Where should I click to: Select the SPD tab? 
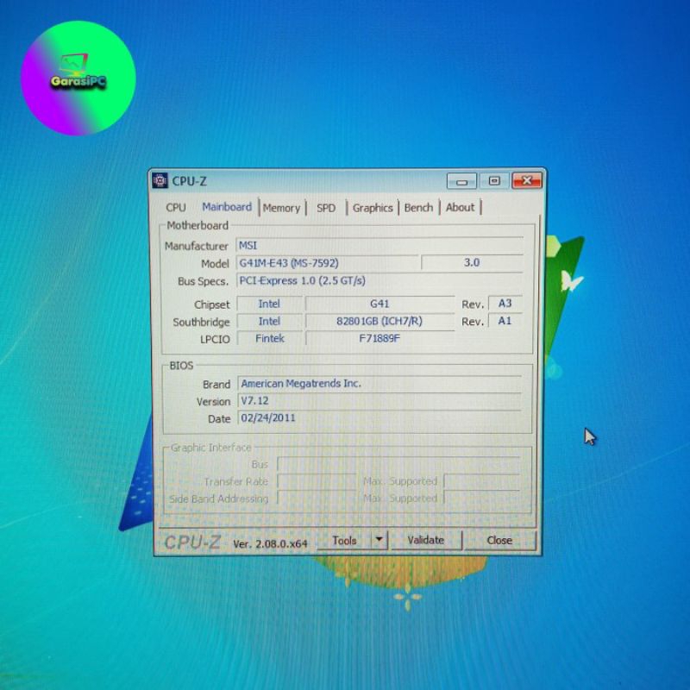[x=326, y=208]
